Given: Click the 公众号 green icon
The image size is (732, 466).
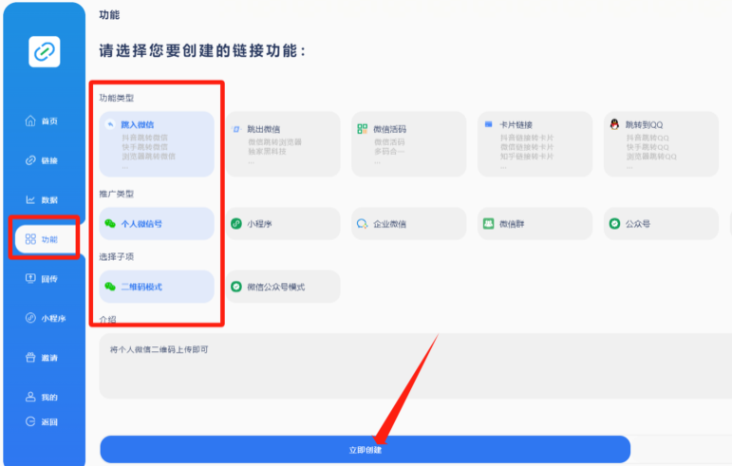Looking at the screenshot, I should click(x=614, y=223).
